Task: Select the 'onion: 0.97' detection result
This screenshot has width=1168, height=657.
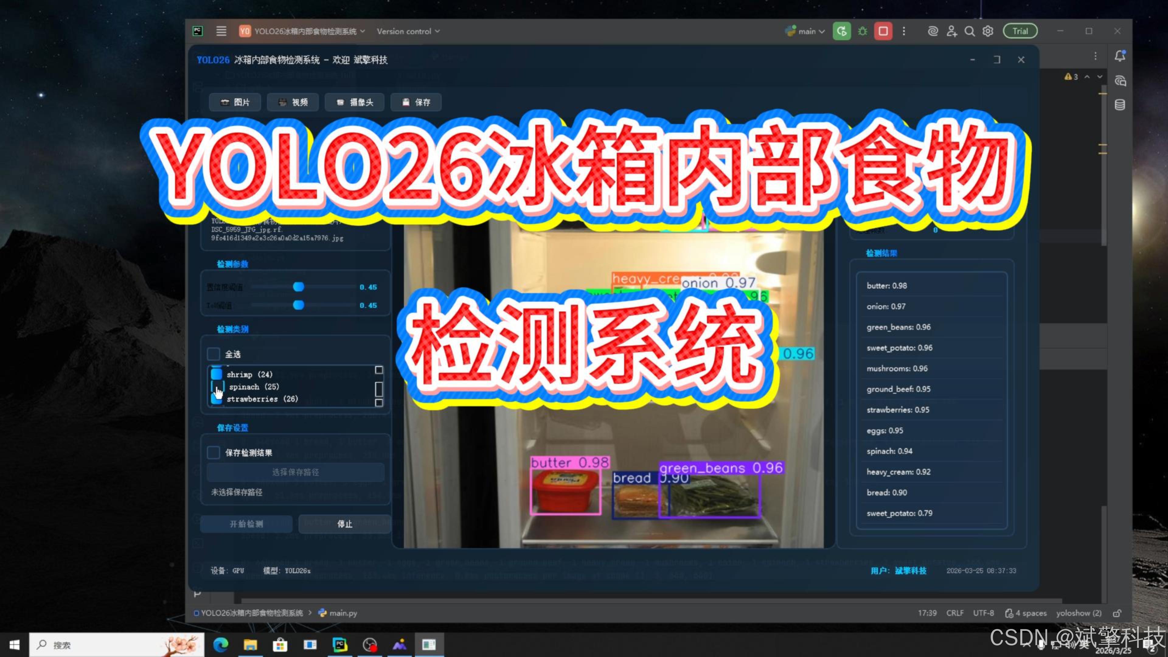Action: point(932,307)
